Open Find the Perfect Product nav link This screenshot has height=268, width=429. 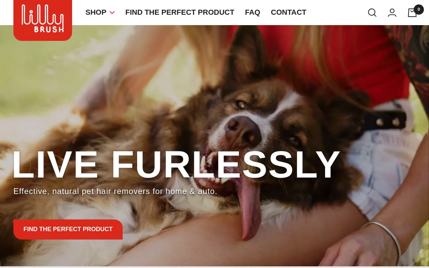point(180,12)
